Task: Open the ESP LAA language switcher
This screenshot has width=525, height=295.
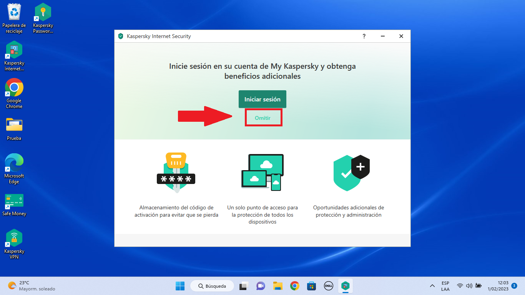Action: 445,286
